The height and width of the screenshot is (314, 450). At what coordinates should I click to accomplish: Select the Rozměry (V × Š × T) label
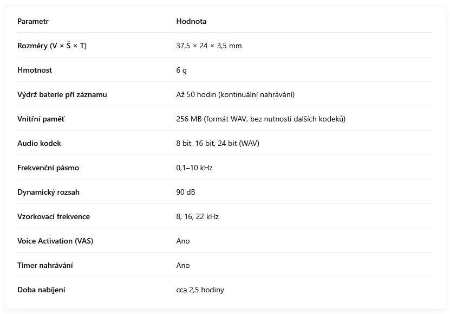tap(52, 46)
